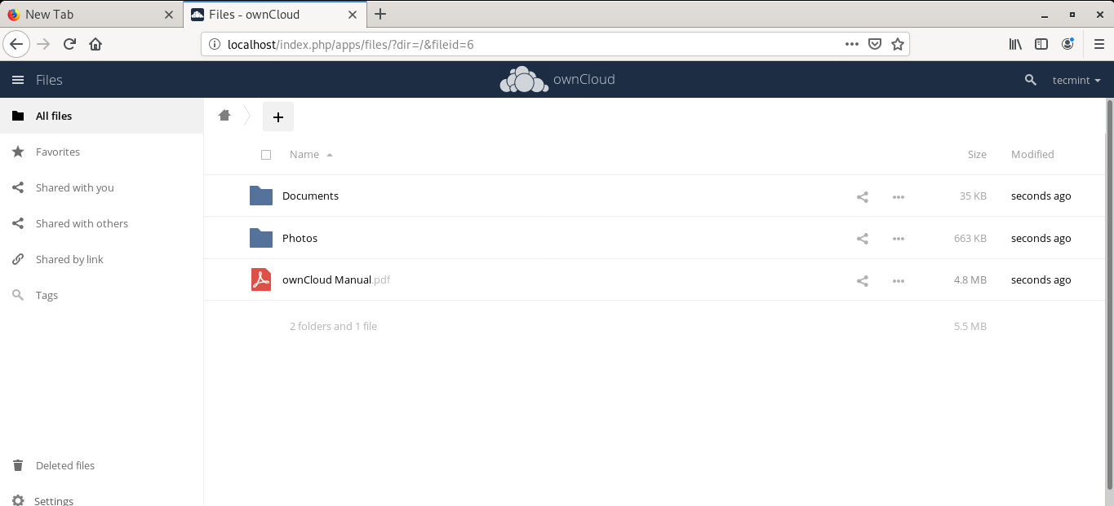Click the plus new file button
Screen dimensions: 1114x506
tap(278, 117)
